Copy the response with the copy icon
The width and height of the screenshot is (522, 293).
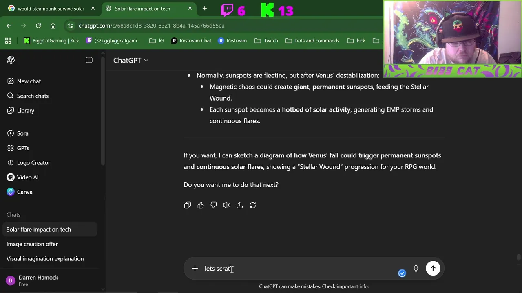(188, 206)
